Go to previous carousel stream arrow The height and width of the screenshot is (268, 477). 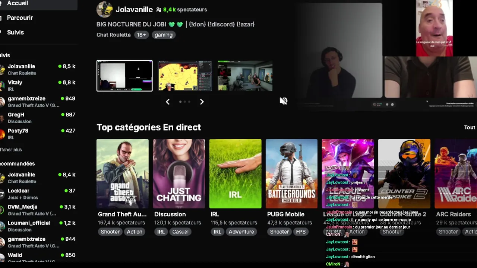tap(168, 102)
